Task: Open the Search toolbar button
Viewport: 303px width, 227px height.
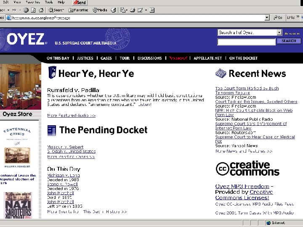Action: [x=56, y=10]
